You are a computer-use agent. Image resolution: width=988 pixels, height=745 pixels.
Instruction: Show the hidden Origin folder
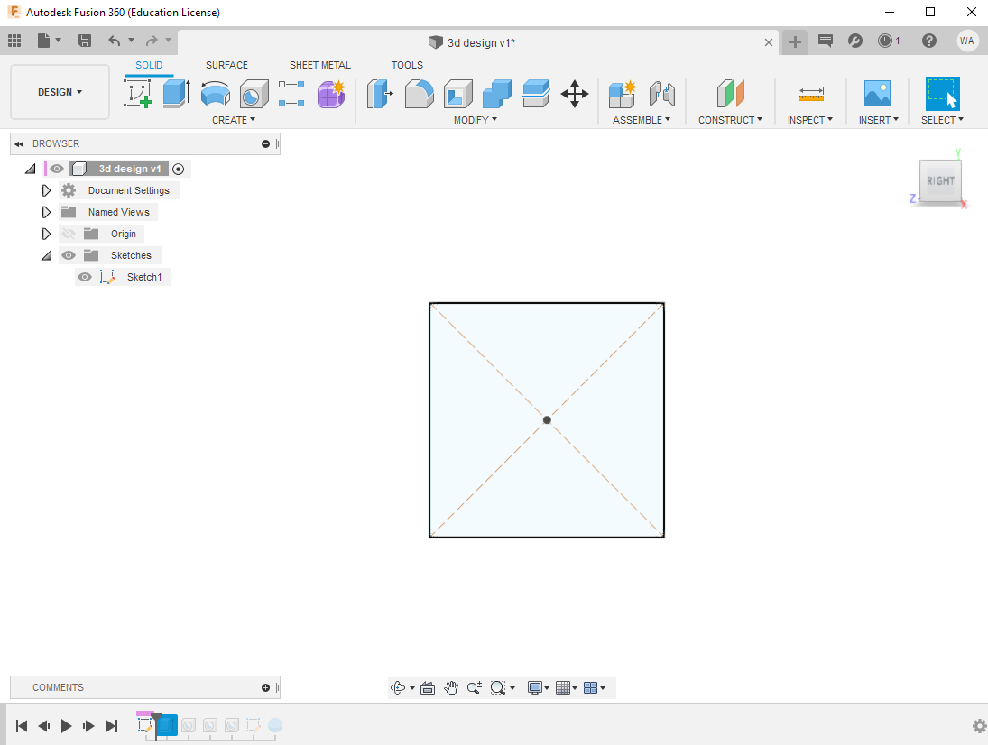tap(69, 234)
